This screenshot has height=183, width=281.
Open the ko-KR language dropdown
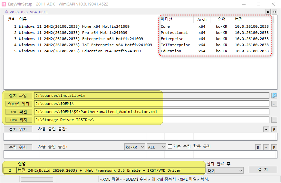click(x=135, y=147)
